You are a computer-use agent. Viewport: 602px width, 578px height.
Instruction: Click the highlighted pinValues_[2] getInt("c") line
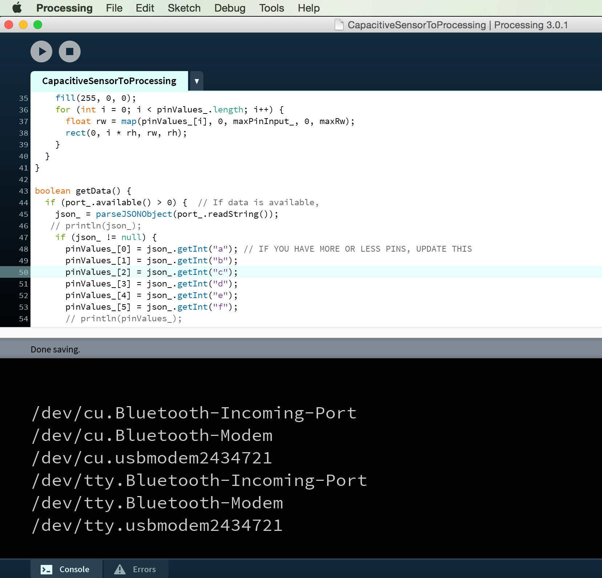point(152,272)
